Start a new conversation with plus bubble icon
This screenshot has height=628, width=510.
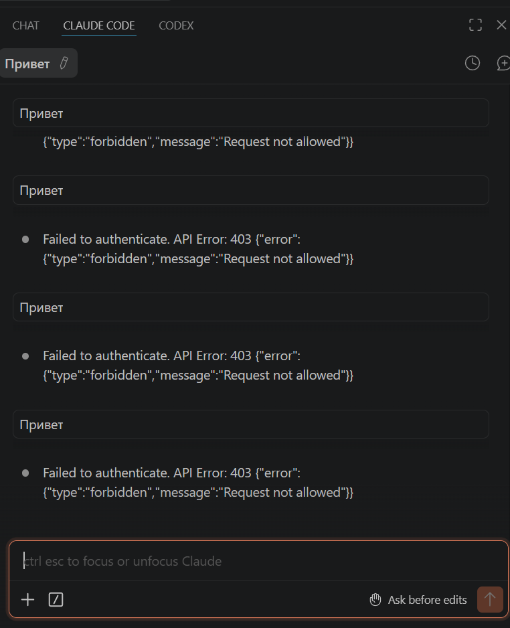tap(503, 64)
